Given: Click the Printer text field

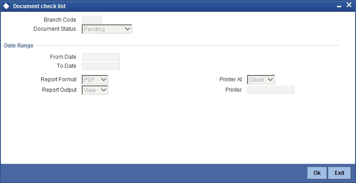Looking at the screenshot, I should [271, 89].
